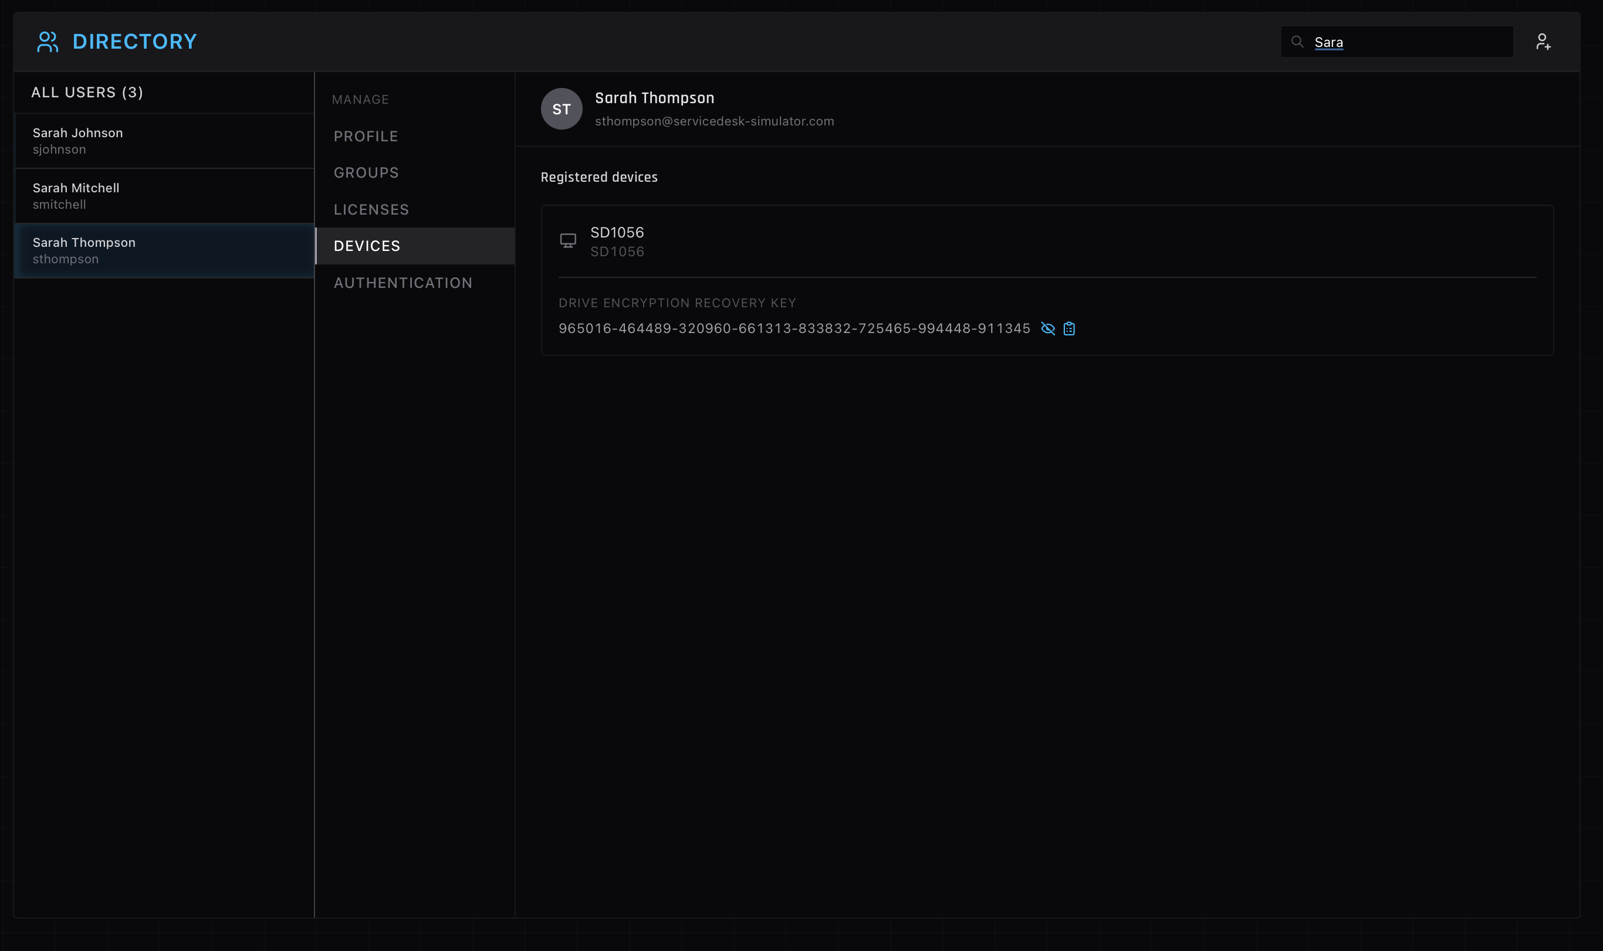Image resolution: width=1603 pixels, height=951 pixels.
Task: Select user Sarah Mitchell
Action: pos(164,196)
